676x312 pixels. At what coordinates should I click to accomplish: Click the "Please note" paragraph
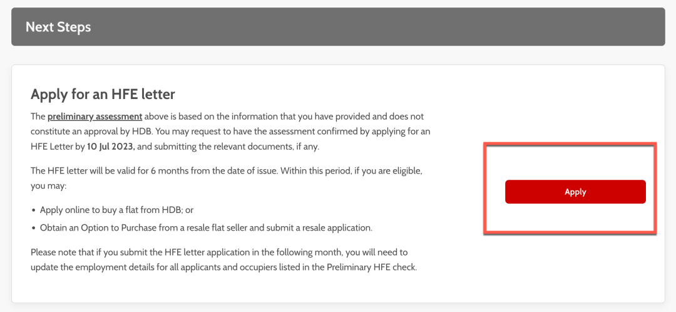[219, 252]
